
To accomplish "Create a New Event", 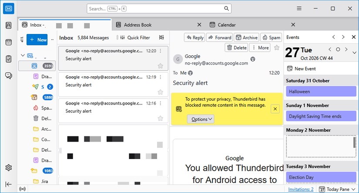I will [x=301, y=68].
